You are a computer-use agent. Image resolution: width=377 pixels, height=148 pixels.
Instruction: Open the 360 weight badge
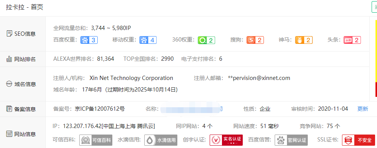click(207, 40)
